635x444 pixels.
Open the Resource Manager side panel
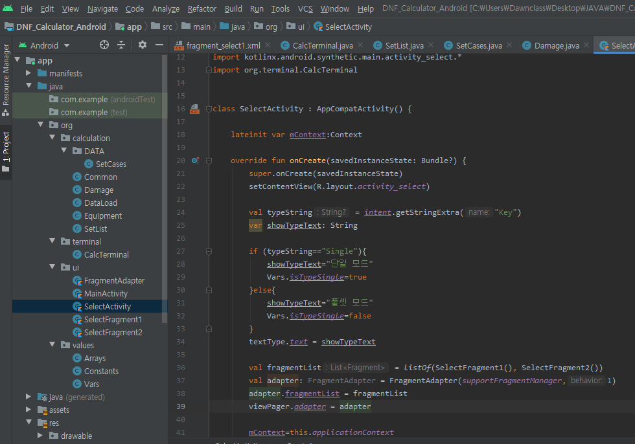(x=6, y=80)
